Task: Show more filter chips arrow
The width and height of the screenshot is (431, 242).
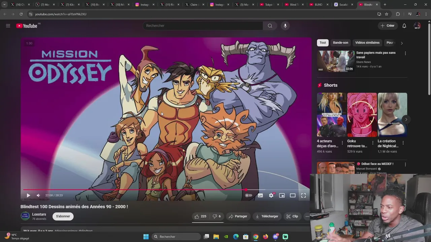Action: 401,43
